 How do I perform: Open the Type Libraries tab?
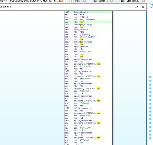133,1
